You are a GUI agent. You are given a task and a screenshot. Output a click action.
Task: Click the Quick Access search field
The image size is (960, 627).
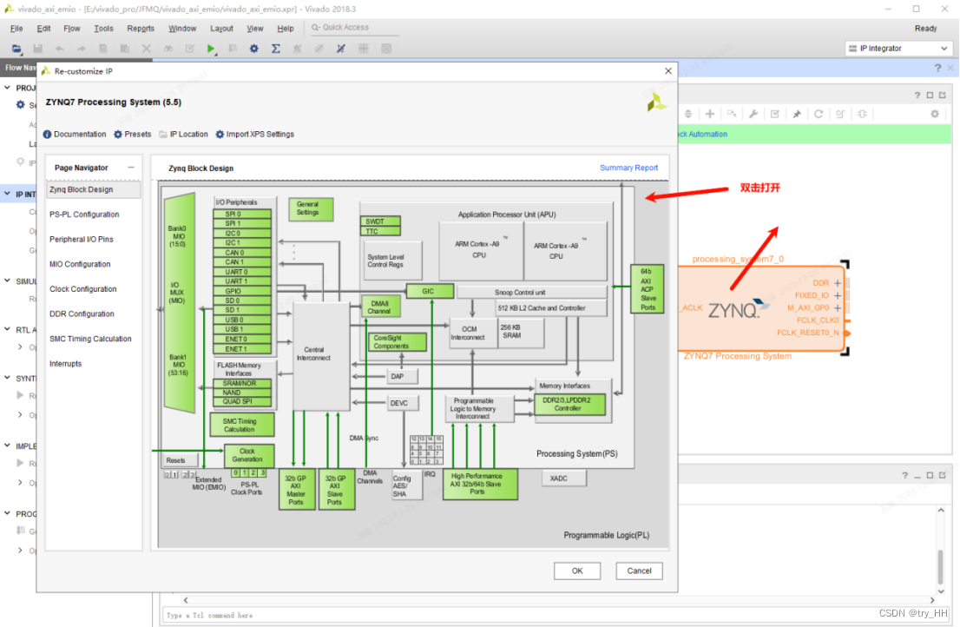coord(354,28)
